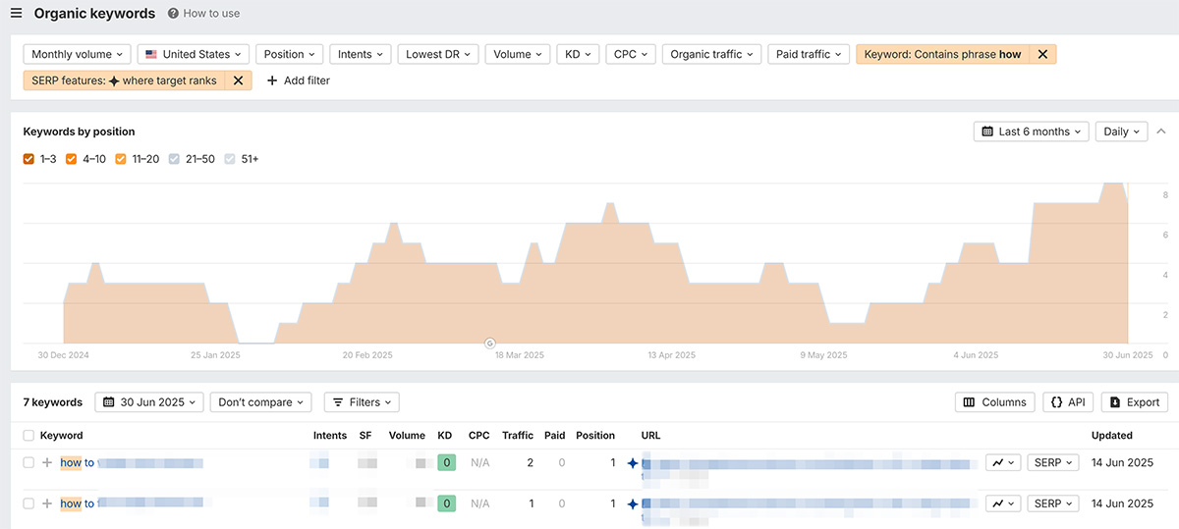Open SERP dropdown in traffic 2 row

(x=1053, y=462)
